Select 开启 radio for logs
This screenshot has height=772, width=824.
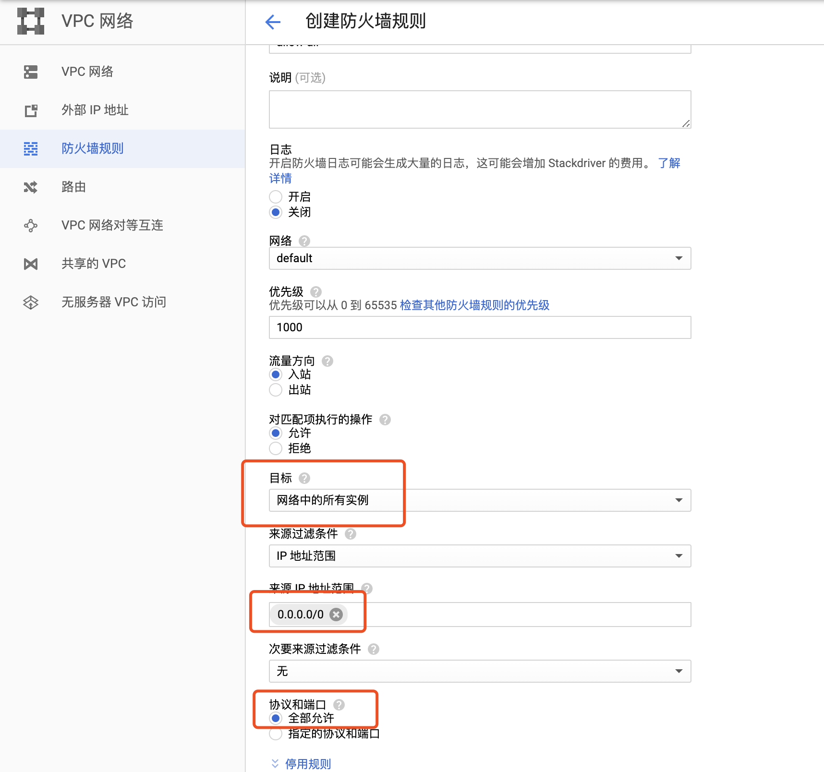tap(276, 197)
